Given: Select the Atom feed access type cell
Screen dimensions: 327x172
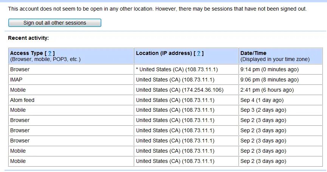Looking at the screenshot, I should click(x=22, y=100).
